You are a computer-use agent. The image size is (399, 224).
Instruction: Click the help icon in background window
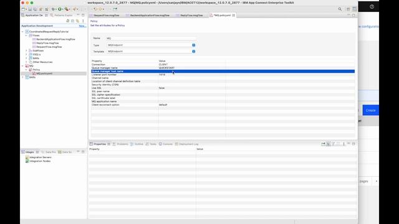(372, 7)
